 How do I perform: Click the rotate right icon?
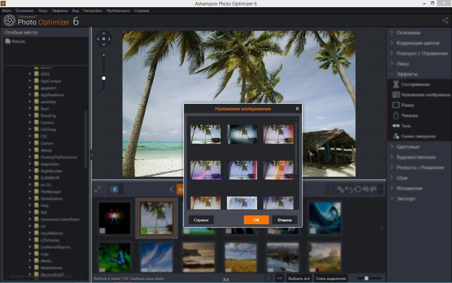[374, 189]
